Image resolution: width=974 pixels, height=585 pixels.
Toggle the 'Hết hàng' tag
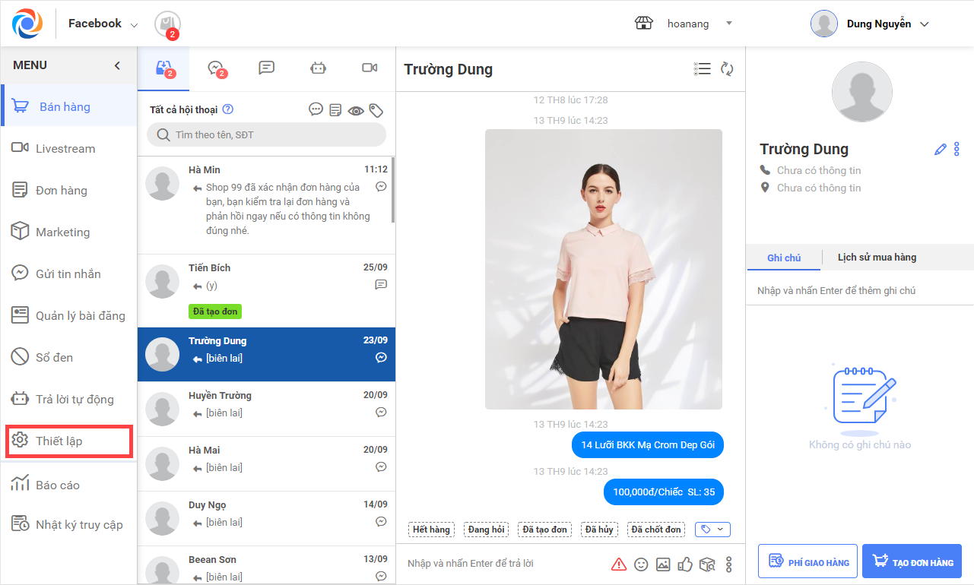pyautogui.click(x=431, y=530)
